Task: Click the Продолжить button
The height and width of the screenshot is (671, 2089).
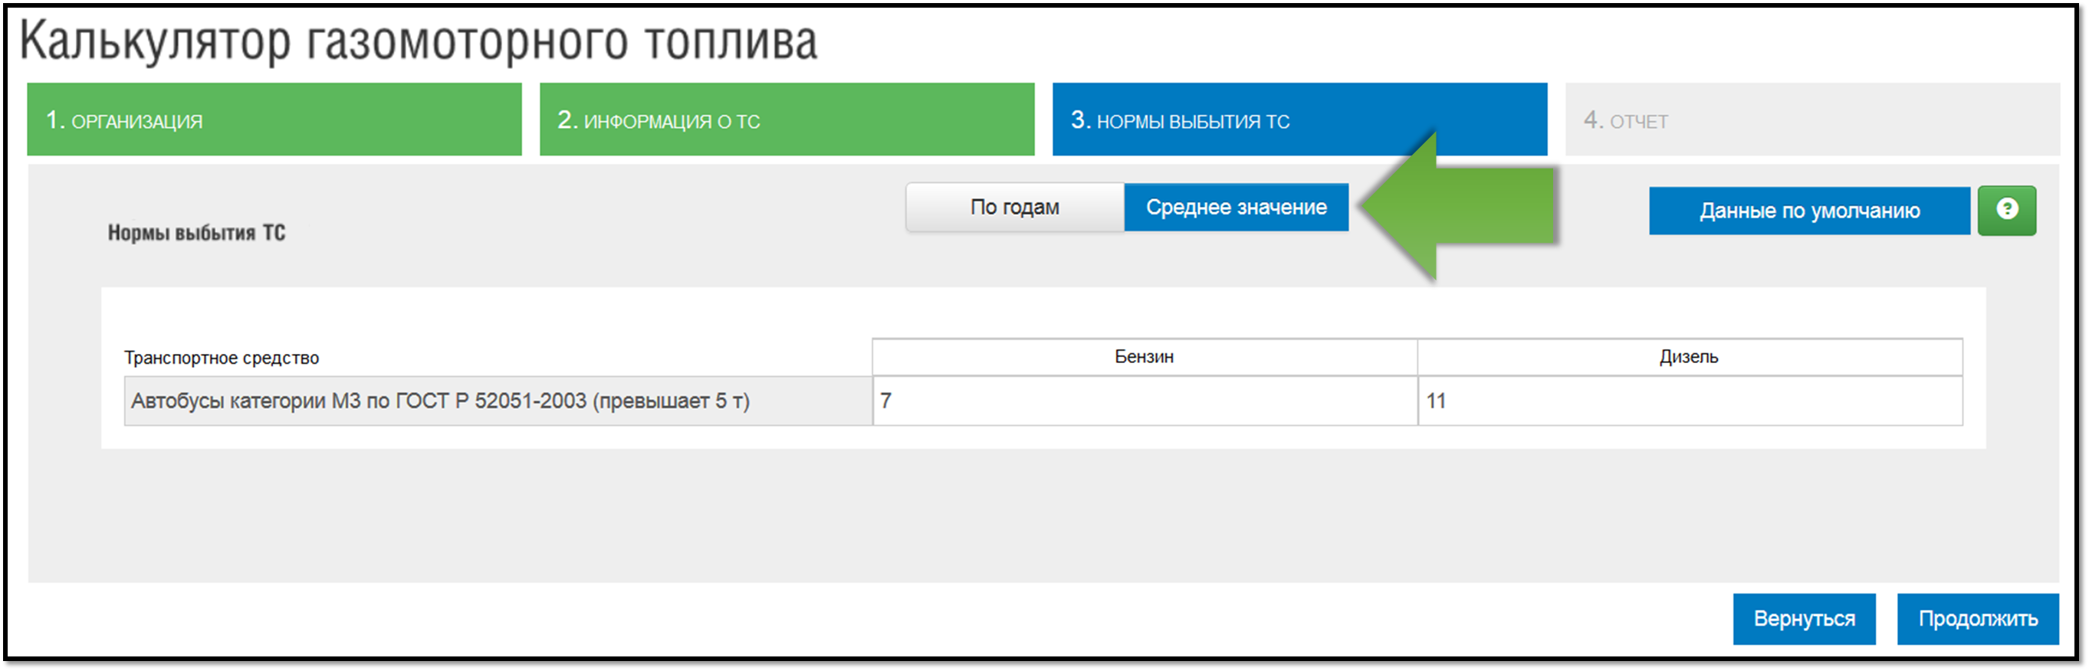Action: pos(1977,619)
